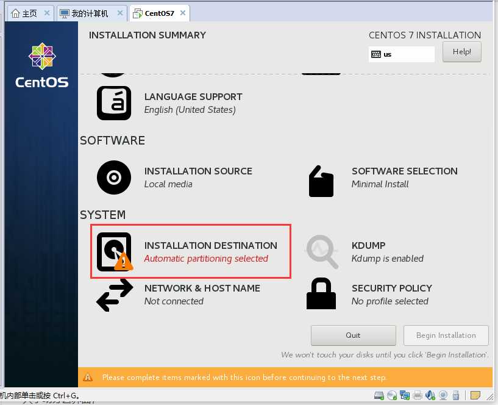Click VMware network adapter status icon
Screen dimensions: 498x405
point(405,395)
